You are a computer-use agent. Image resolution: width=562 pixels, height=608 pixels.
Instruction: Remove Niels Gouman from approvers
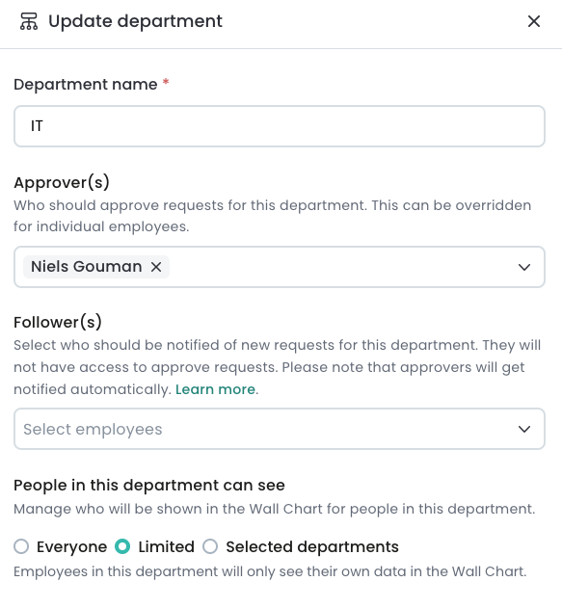pos(156,267)
